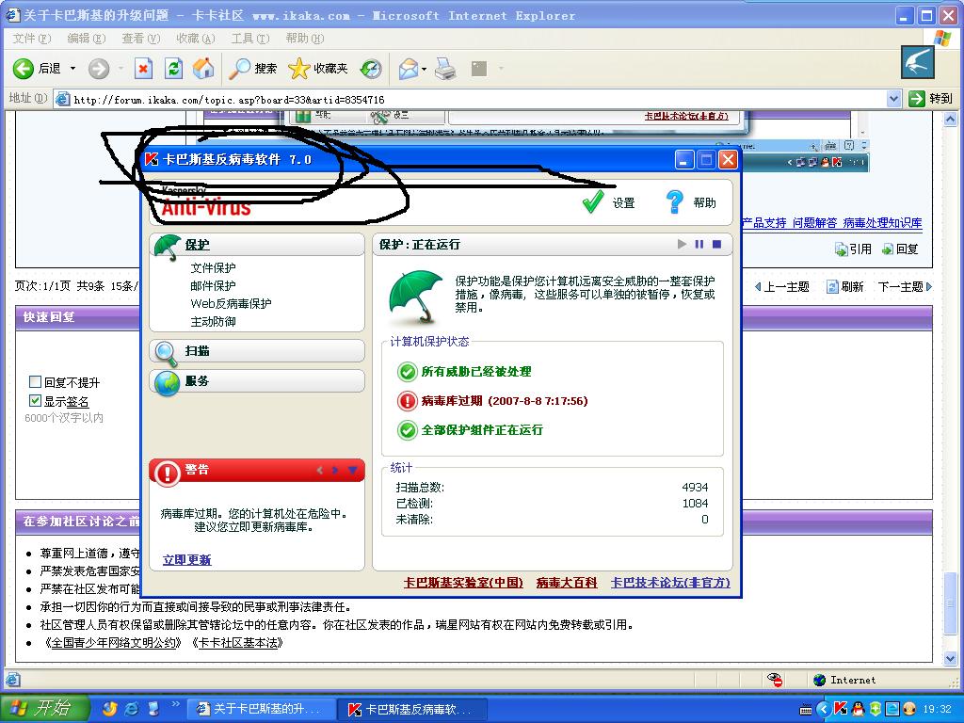Click Kaspersky tray icon in system tray
Viewport: 964px width, 723px height.
pos(840,709)
